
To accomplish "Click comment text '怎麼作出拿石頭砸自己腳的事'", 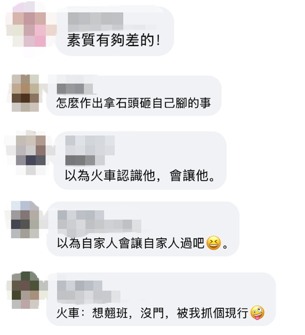I will (134, 103).
